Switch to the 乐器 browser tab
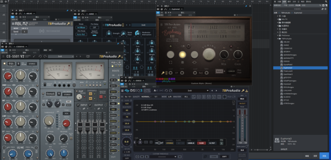 click(x=279, y=2)
